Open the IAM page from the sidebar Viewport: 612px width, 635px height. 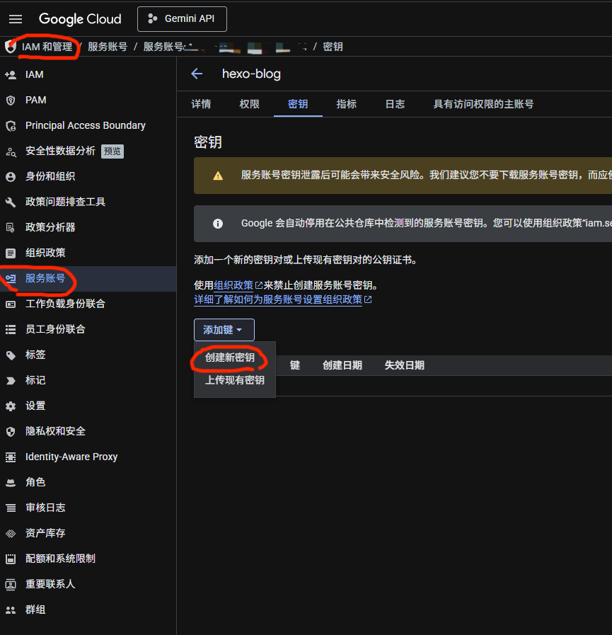[x=33, y=74]
